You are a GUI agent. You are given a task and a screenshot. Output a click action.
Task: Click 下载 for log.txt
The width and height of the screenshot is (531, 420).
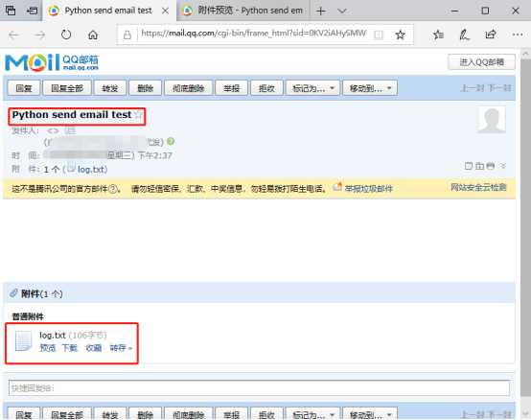click(x=70, y=348)
